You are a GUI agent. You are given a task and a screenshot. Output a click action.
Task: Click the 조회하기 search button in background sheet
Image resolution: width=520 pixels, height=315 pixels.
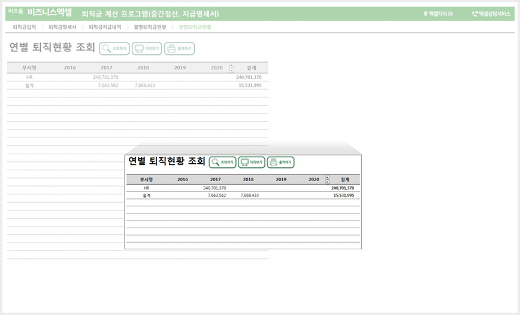coord(114,48)
